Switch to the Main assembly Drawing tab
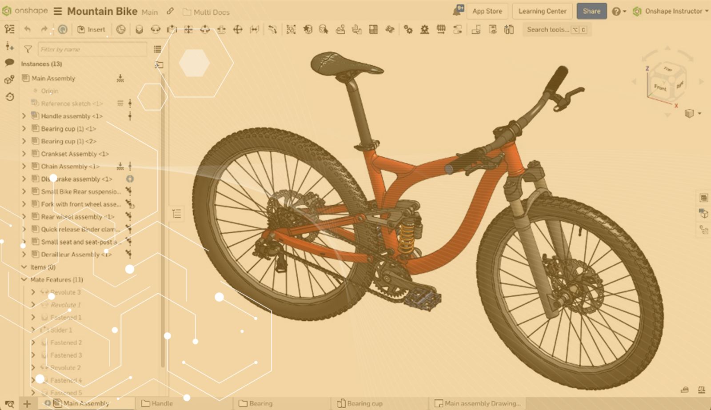711x410 pixels. point(478,403)
